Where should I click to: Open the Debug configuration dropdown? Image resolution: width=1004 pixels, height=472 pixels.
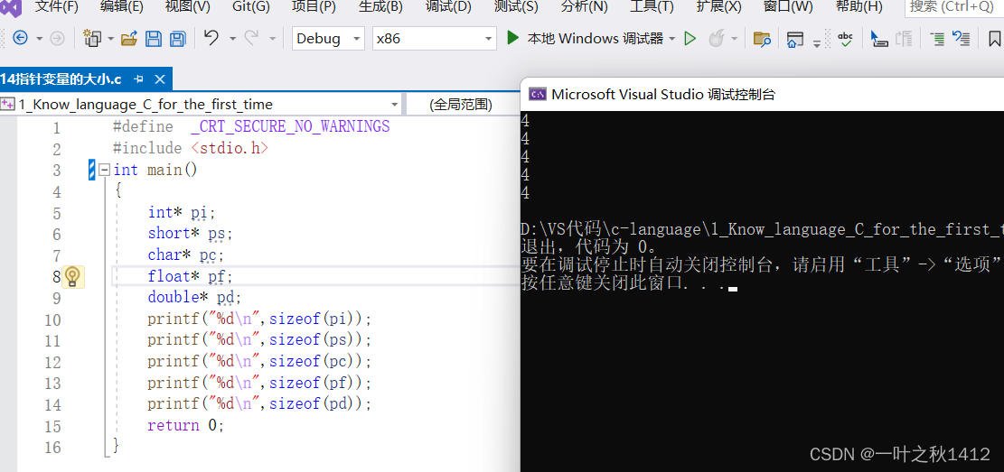[328, 39]
